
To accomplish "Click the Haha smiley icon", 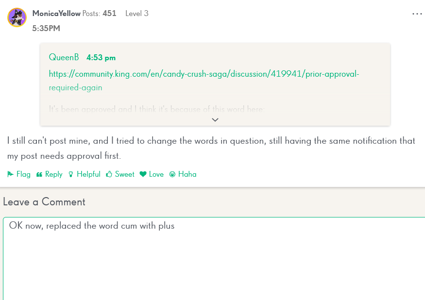I will point(172,174).
